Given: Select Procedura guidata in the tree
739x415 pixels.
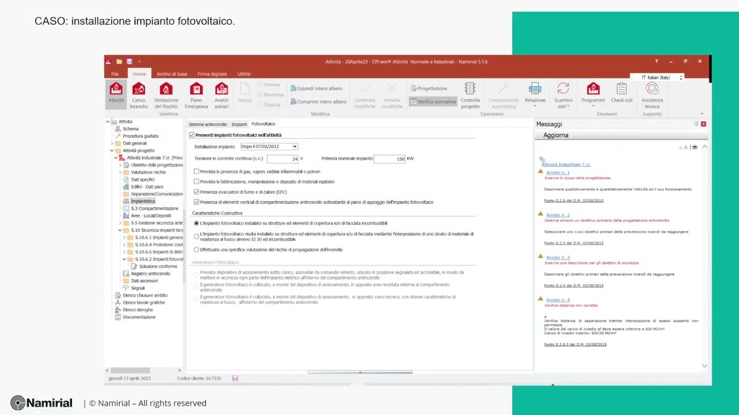Looking at the screenshot, I should (x=140, y=136).
